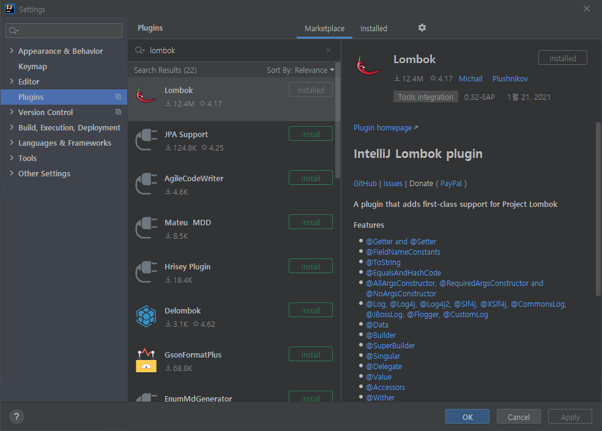602x431 pixels.
Task: Click the copy icon beside Version Control
Action: pos(118,112)
